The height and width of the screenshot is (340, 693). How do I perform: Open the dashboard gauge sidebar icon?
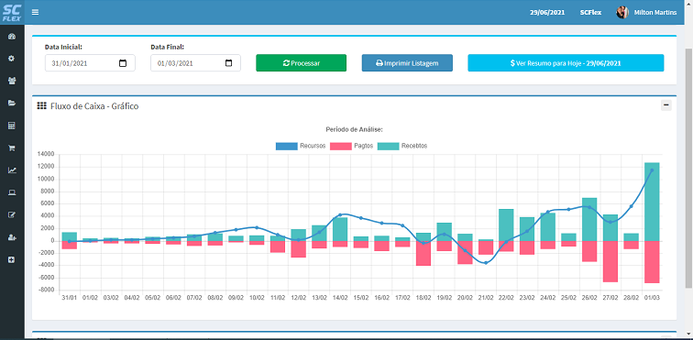pyautogui.click(x=12, y=37)
